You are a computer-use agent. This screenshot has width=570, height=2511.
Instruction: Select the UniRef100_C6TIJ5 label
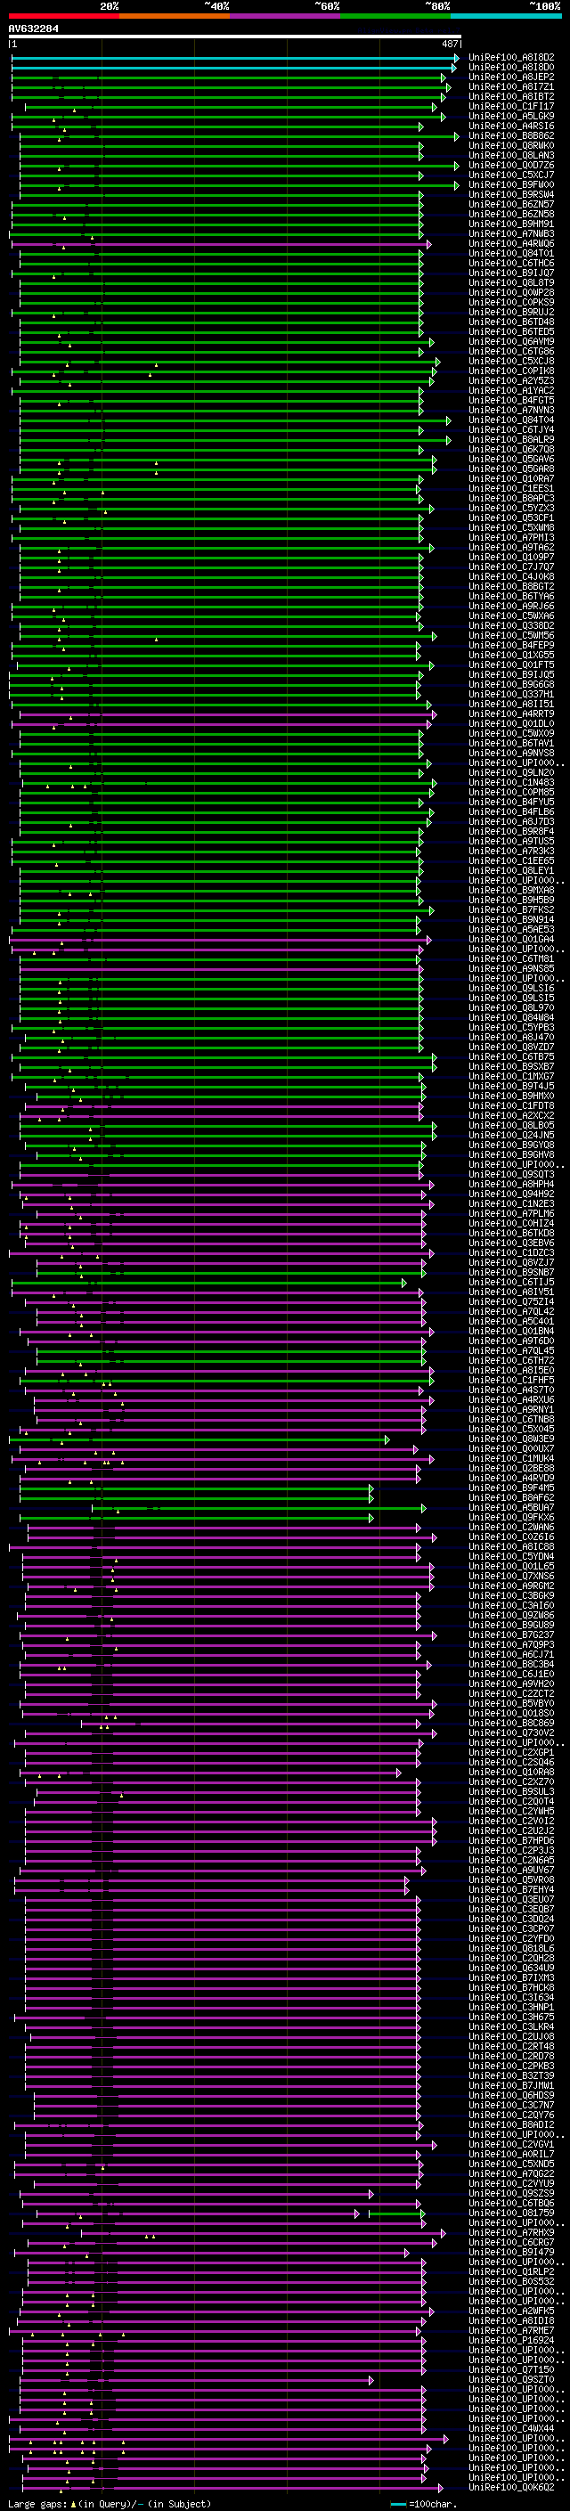click(x=511, y=1282)
